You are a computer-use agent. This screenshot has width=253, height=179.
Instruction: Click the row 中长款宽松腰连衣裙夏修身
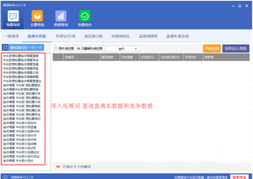(21, 69)
